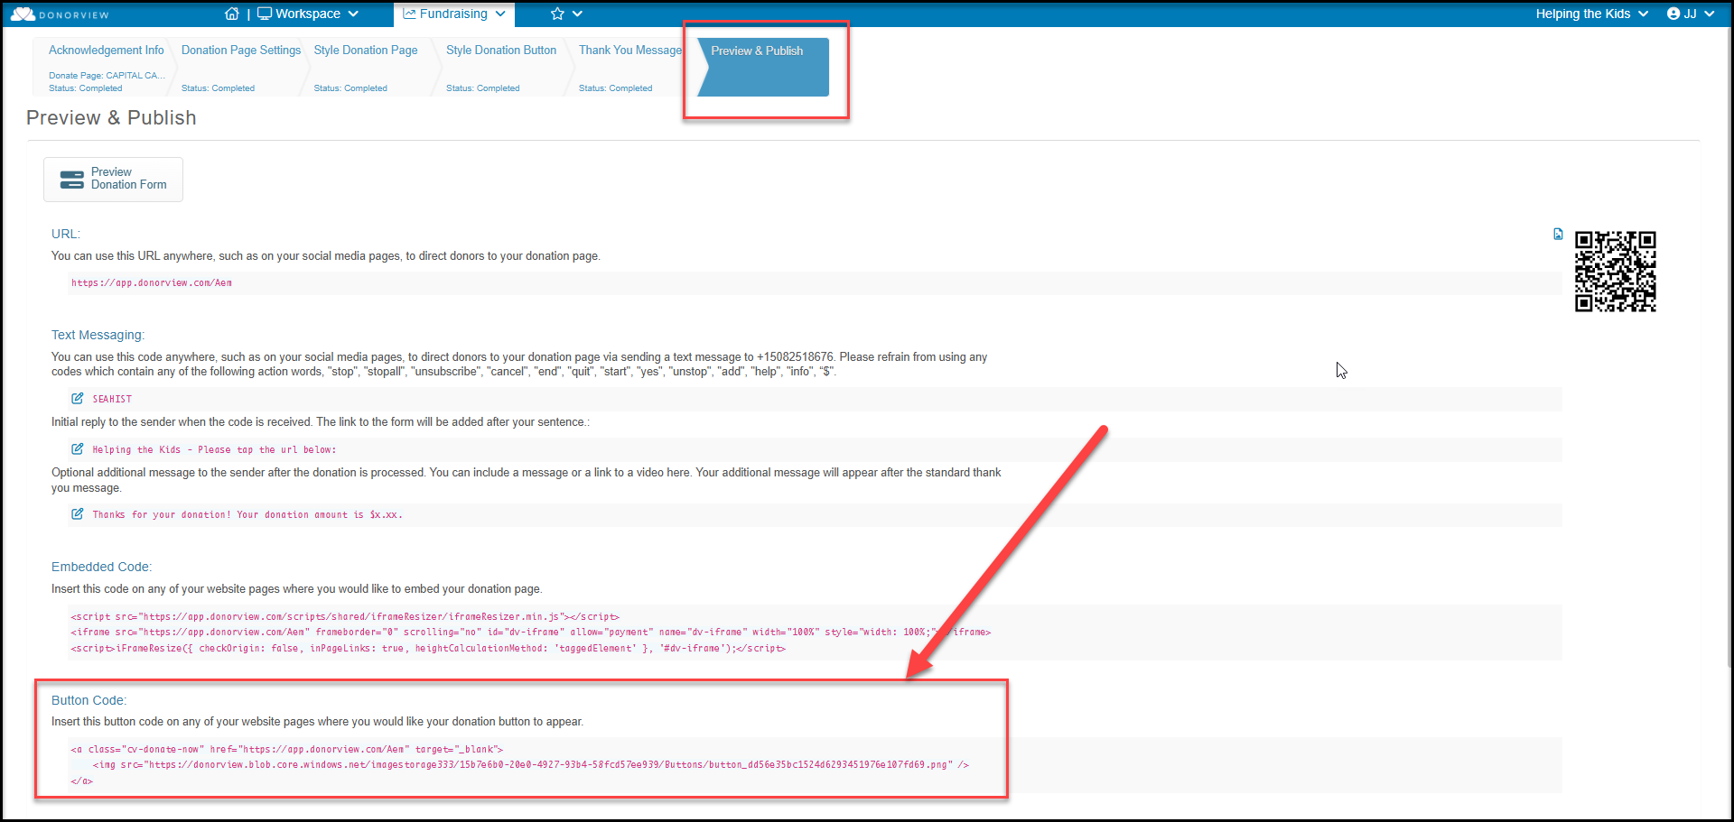Screen dimensions: 1734x822
Task: Go to the home icon
Action: (x=232, y=14)
